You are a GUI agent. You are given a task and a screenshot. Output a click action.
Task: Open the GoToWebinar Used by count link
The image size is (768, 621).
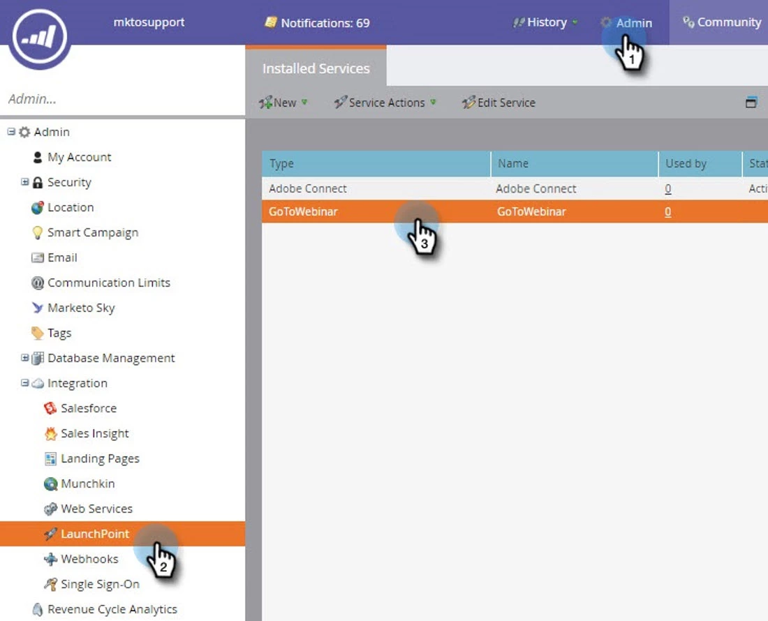coord(668,212)
